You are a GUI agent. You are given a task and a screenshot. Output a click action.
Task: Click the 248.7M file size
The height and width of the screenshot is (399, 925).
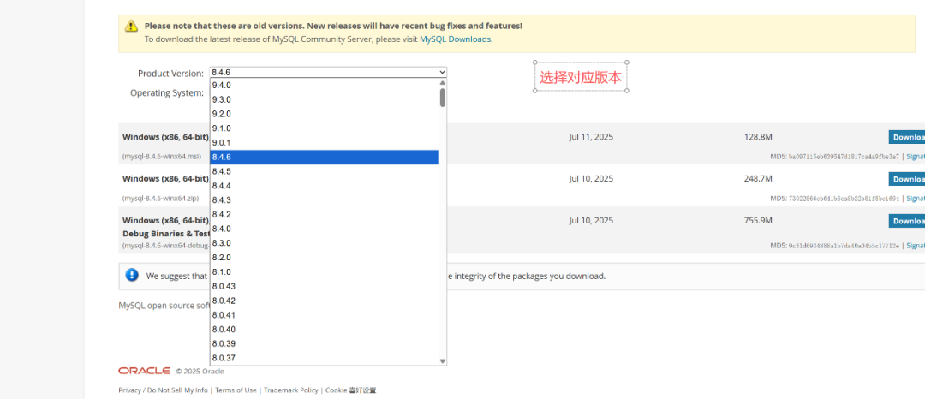[758, 179]
